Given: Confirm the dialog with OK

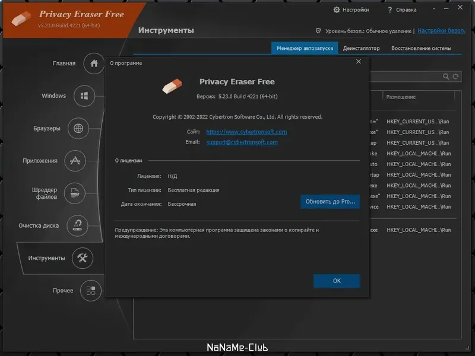Looking at the screenshot, I should pos(336,281).
